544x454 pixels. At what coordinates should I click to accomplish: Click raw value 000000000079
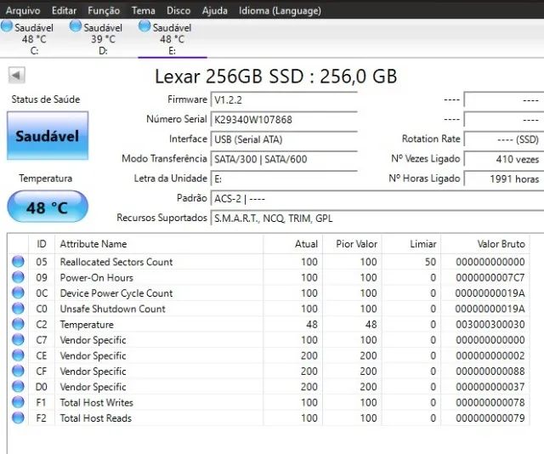490,418
